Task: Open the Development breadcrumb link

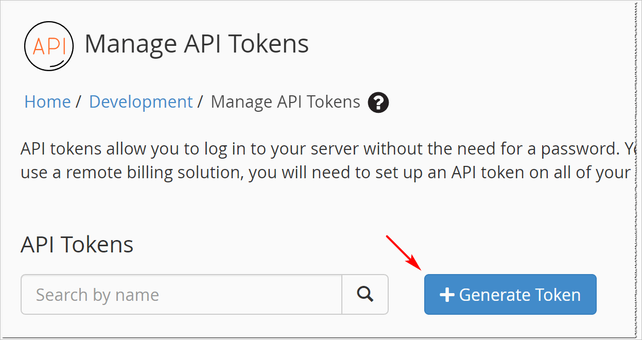Action: (141, 102)
